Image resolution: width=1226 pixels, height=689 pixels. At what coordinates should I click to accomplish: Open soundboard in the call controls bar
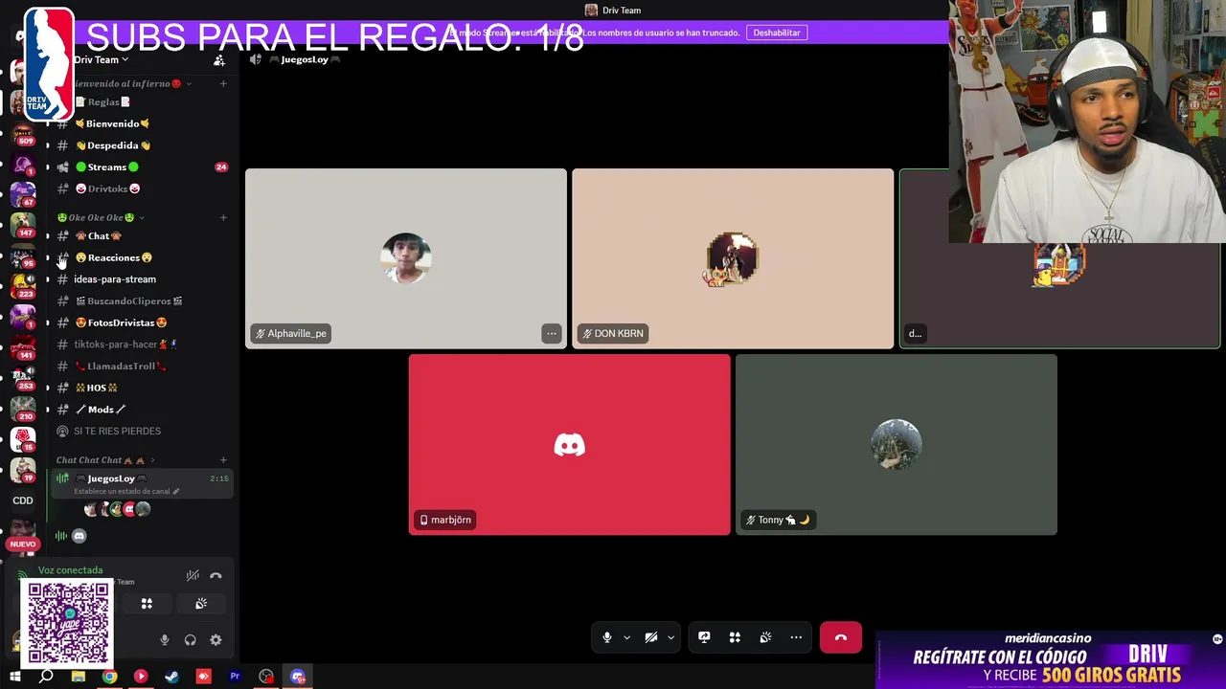pos(765,637)
